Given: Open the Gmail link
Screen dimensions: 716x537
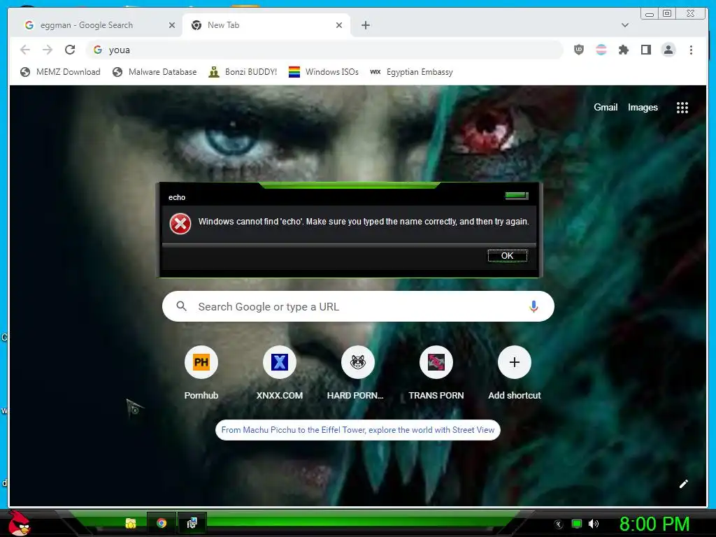Looking at the screenshot, I should coord(606,107).
